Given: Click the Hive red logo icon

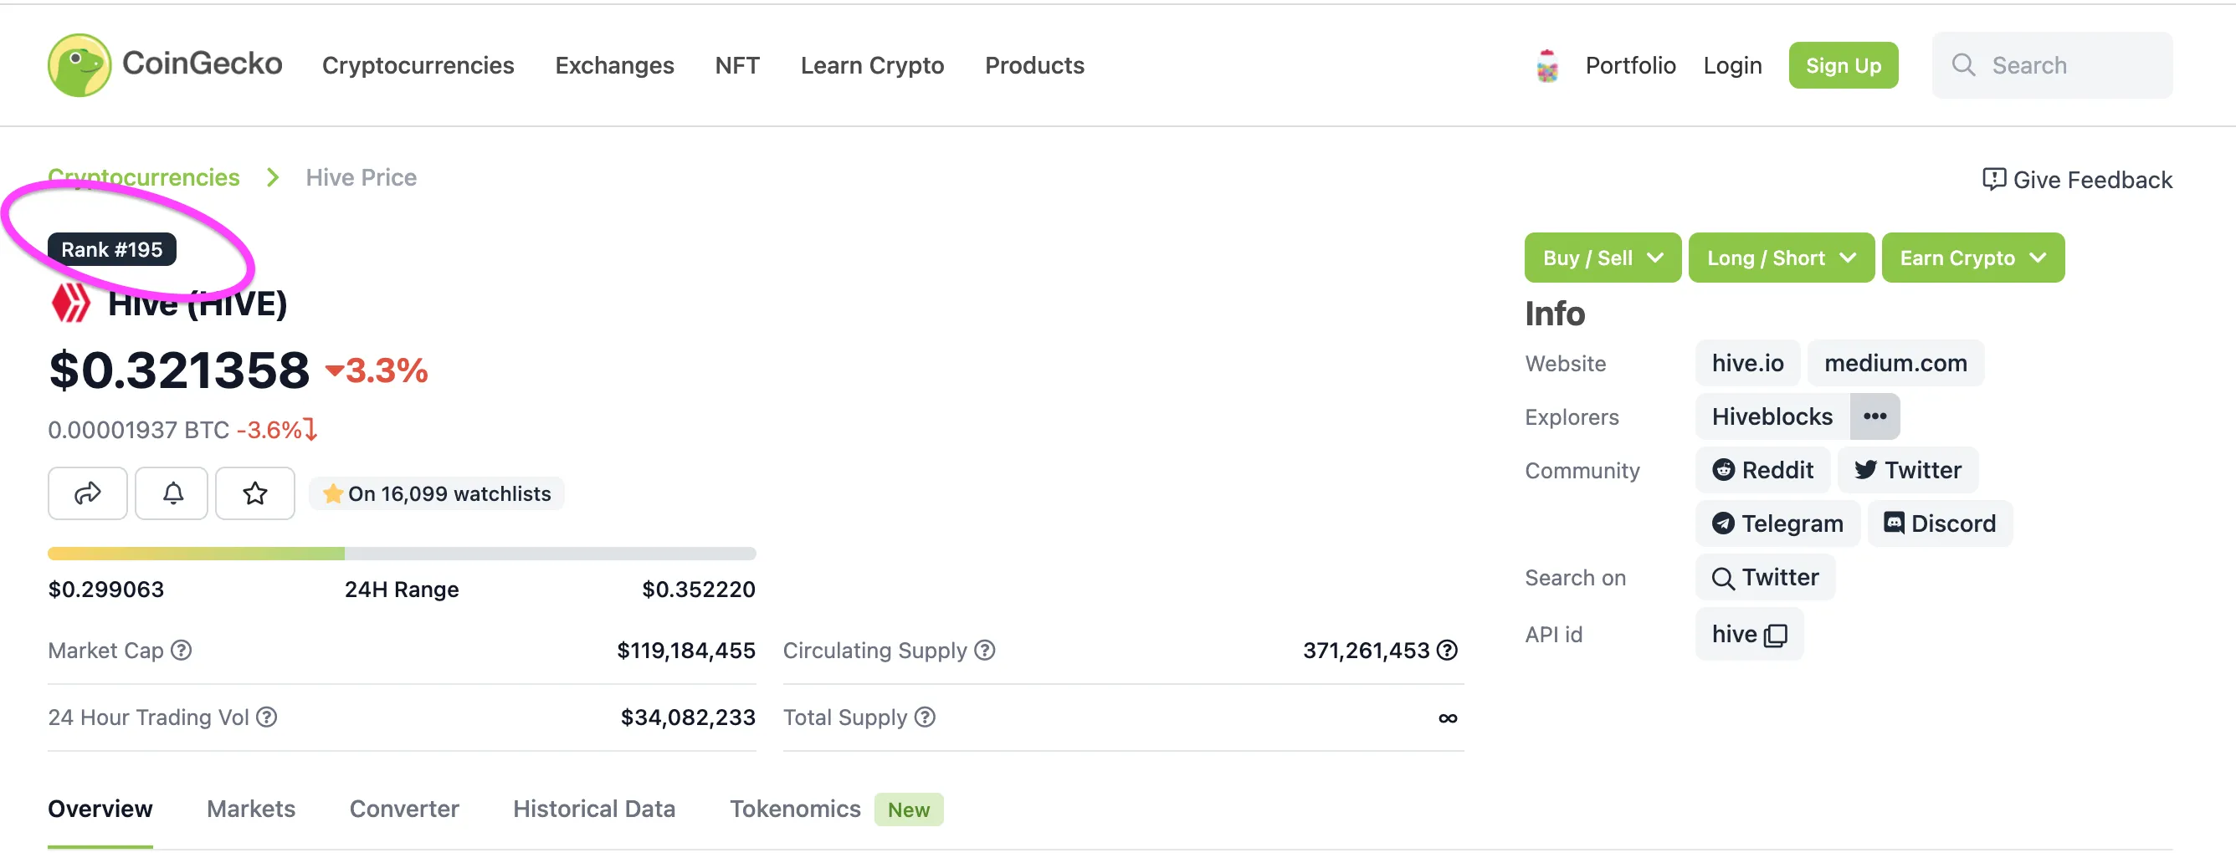Looking at the screenshot, I should (70, 304).
